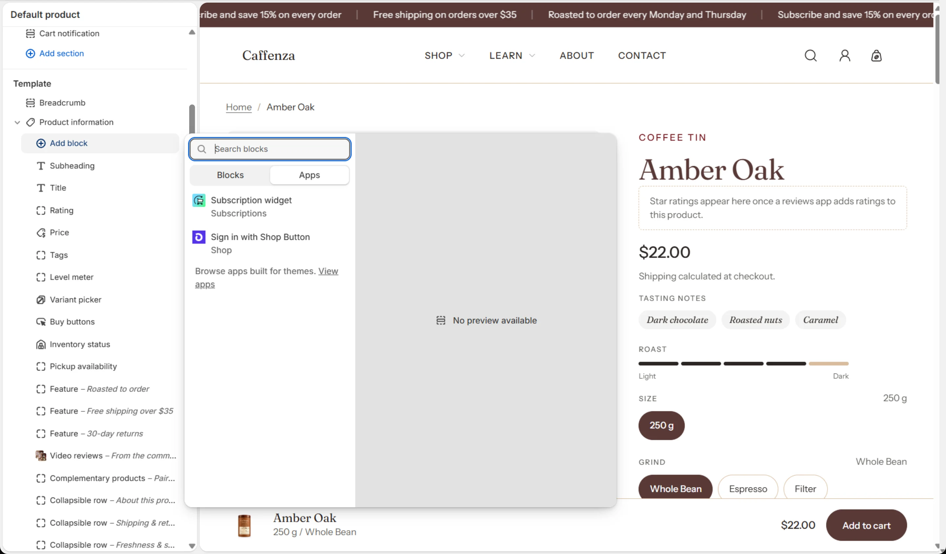Expand the LEARN menu dropdown
This screenshot has height=554, width=946.
[x=512, y=55]
